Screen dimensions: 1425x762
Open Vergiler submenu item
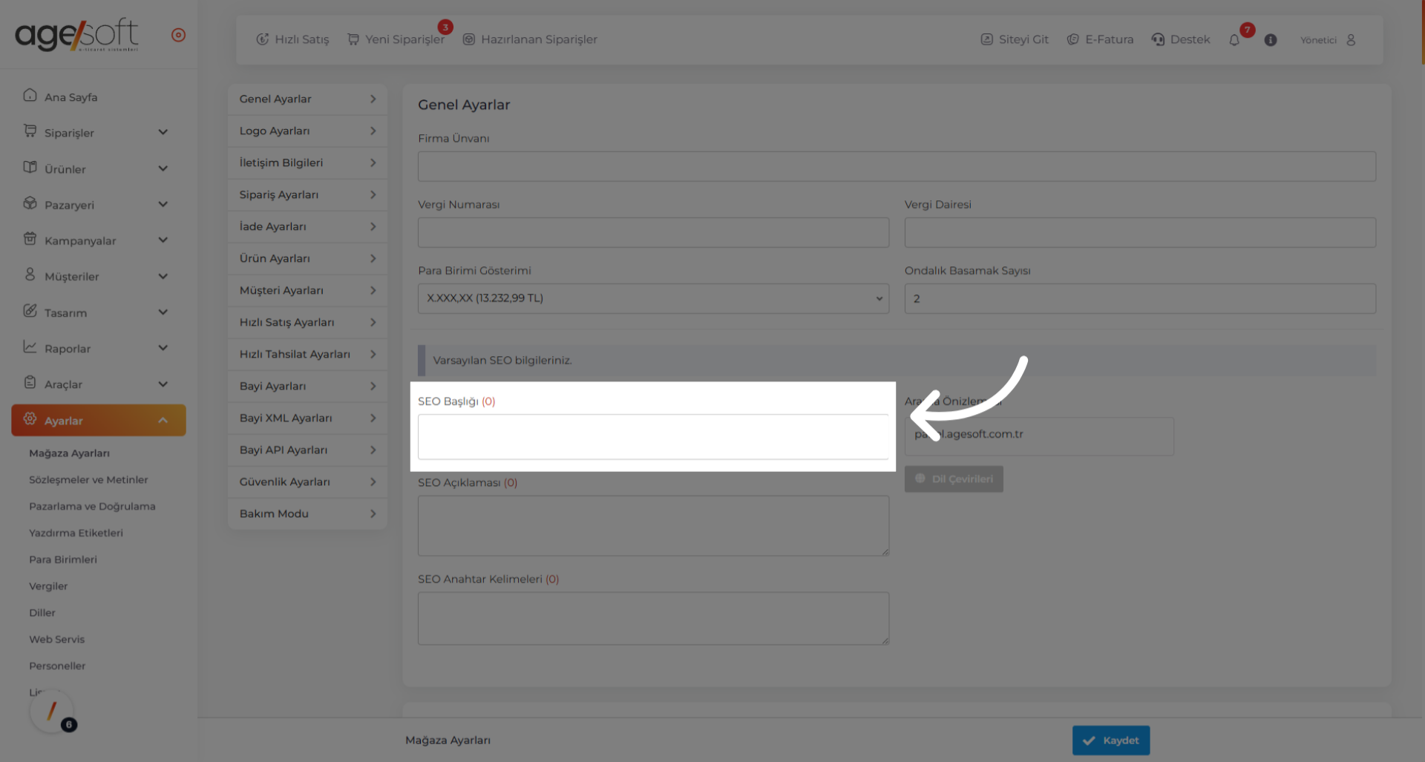[x=48, y=586]
